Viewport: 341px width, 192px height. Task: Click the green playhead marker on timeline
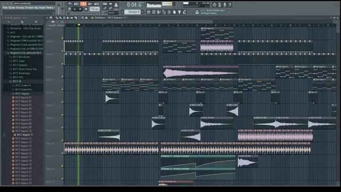tap(79, 25)
